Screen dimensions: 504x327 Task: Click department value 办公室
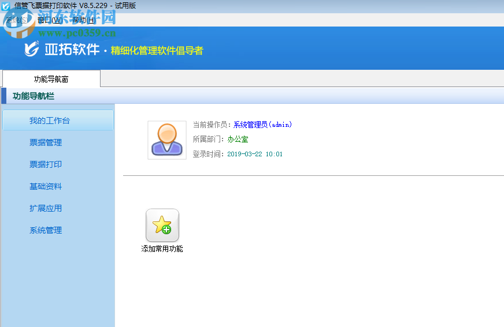[x=238, y=139]
